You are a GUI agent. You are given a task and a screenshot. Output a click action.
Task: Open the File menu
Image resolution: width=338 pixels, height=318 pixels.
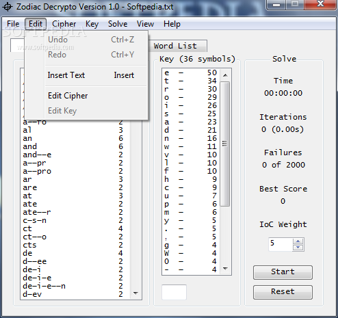(x=13, y=24)
